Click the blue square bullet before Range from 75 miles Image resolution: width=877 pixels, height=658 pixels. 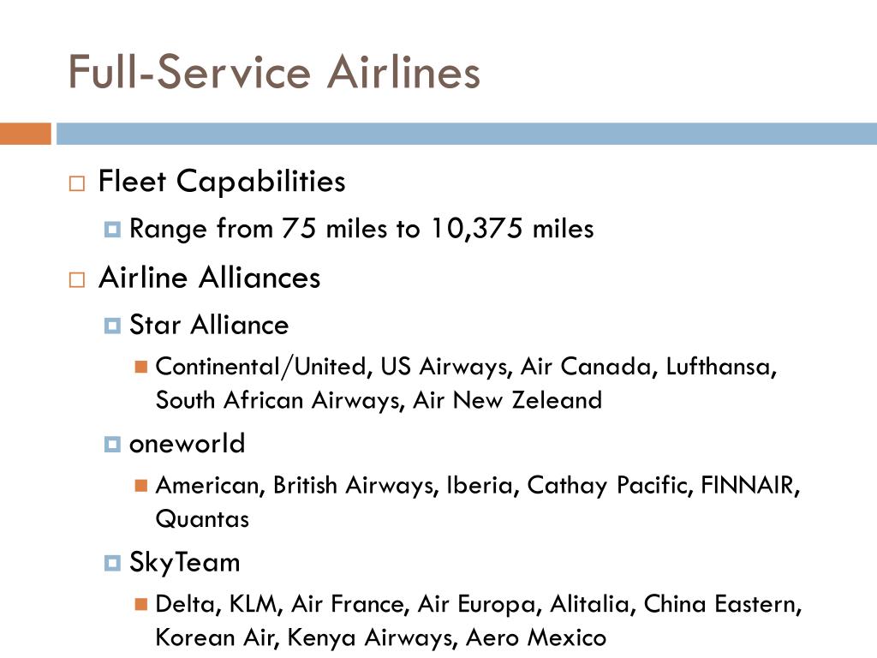(x=112, y=230)
